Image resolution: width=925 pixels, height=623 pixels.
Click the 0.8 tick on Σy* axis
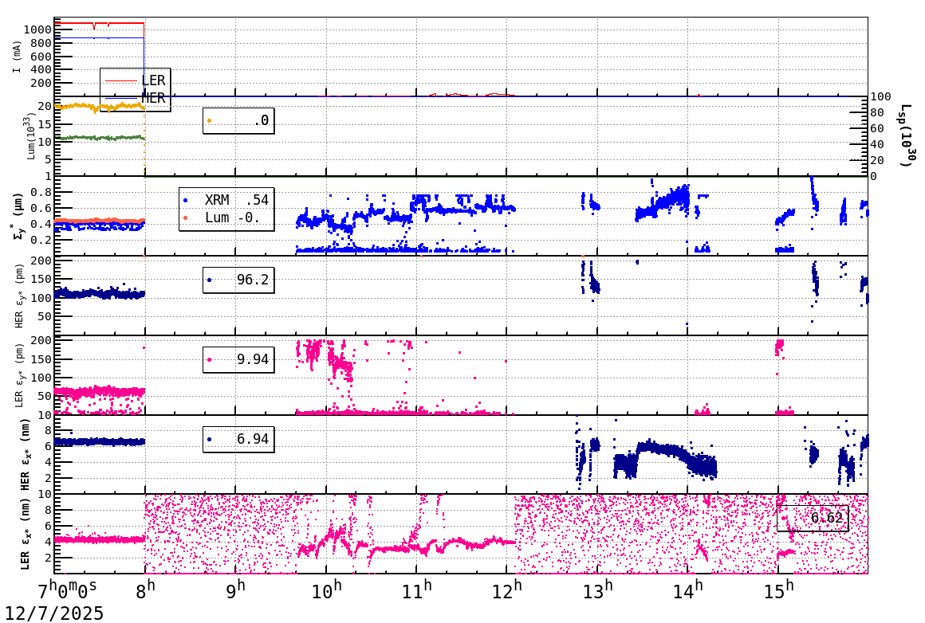point(41,192)
